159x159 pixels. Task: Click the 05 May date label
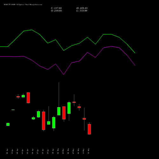pos(63,151)
